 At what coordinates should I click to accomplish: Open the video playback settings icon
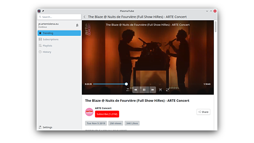[128, 90]
